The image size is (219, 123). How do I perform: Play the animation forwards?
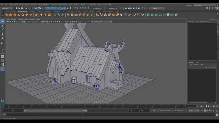pos(209,106)
